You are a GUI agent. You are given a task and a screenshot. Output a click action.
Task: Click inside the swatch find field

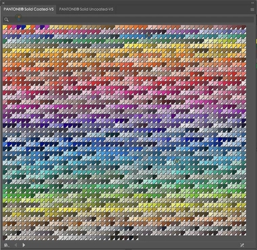pyautogui.click(x=128, y=19)
